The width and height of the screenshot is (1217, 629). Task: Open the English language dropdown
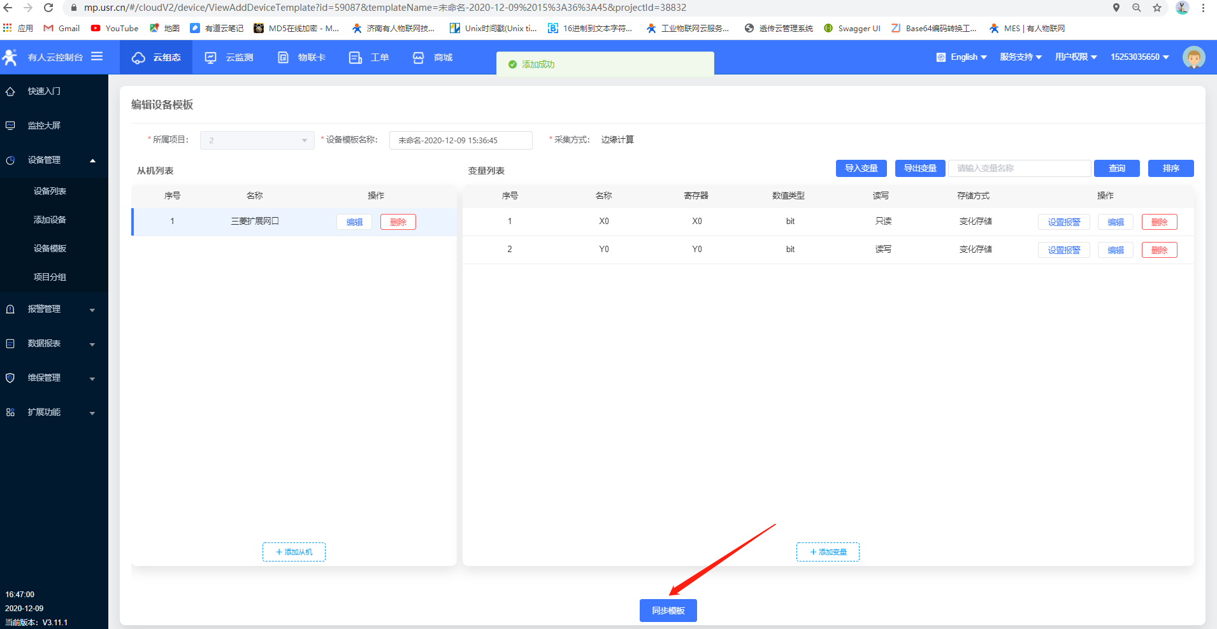pos(962,57)
